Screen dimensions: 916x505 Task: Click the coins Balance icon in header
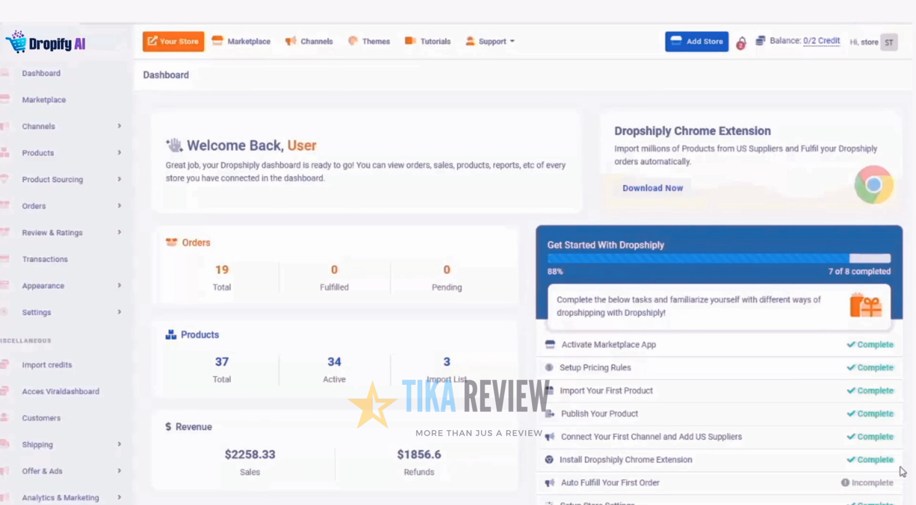click(x=760, y=41)
